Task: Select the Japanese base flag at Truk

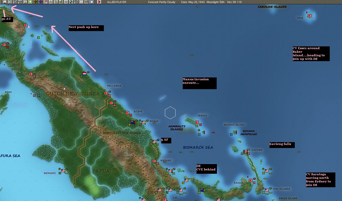Action: click(x=310, y=16)
